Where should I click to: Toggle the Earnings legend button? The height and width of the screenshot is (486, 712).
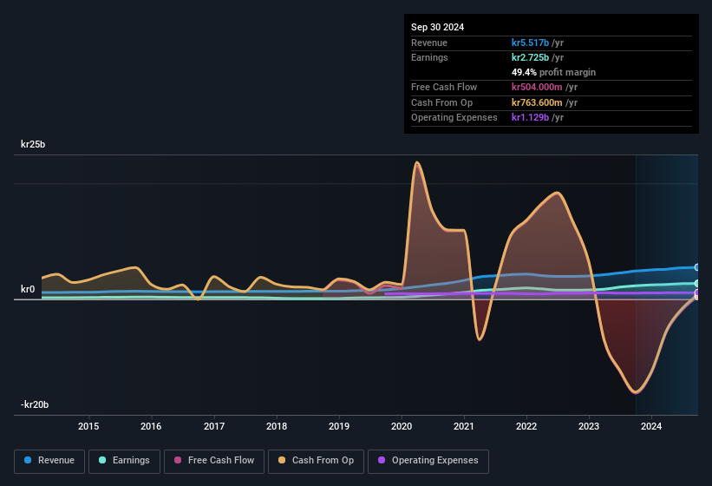[124, 461]
